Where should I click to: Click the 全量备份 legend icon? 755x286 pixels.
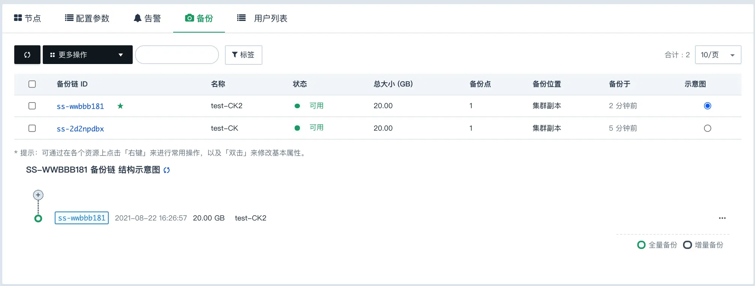[x=641, y=245]
